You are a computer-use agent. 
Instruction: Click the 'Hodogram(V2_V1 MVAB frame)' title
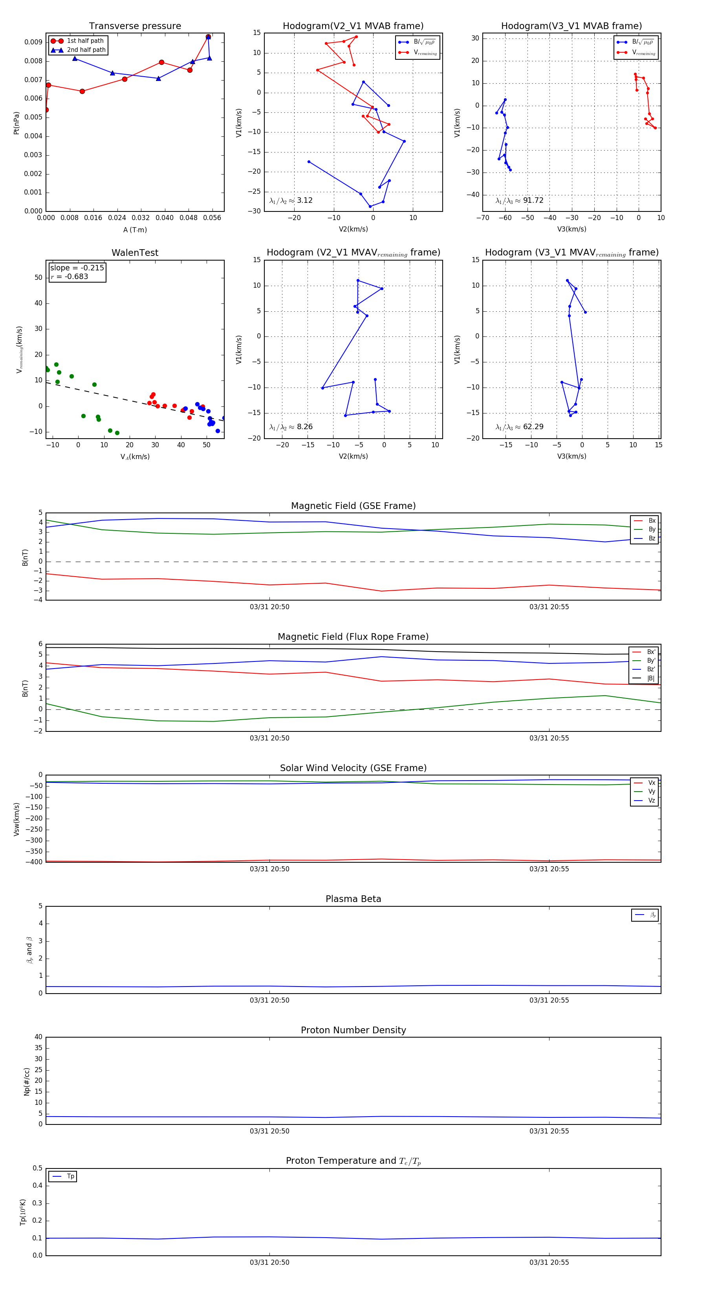[x=353, y=26]
